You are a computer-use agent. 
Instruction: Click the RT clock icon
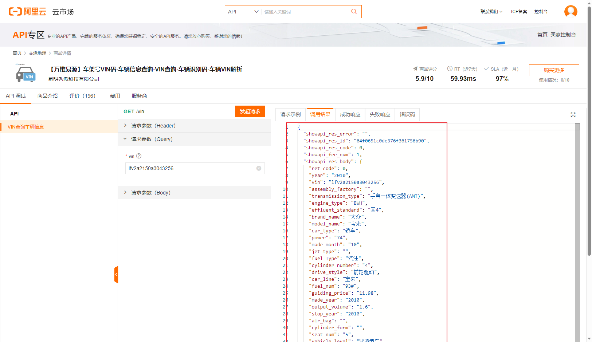tap(450, 68)
